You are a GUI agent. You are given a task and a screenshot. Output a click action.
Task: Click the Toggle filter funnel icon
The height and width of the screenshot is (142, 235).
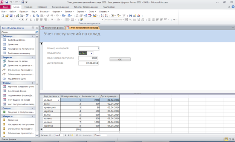click(124, 15)
